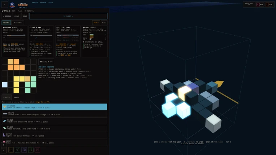This screenshot has width=276, height=155.
Task: Switch to the BANDS tab
Action: point(16,97)
